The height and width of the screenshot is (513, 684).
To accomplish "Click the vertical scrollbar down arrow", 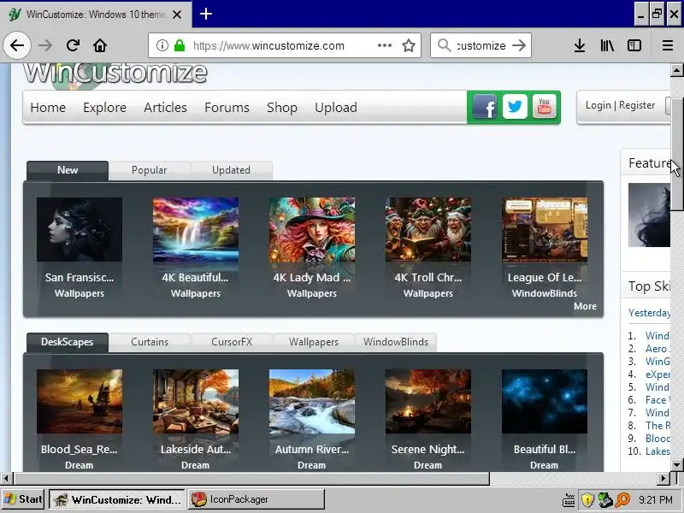I will [676, 464].
